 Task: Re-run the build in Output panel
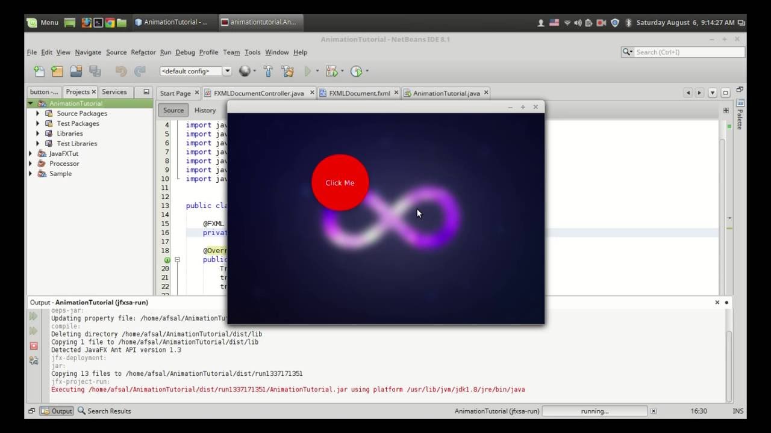tap(34, 316)
